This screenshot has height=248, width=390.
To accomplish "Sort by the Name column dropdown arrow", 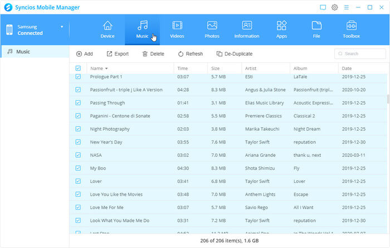I will (x=106, y=68).
